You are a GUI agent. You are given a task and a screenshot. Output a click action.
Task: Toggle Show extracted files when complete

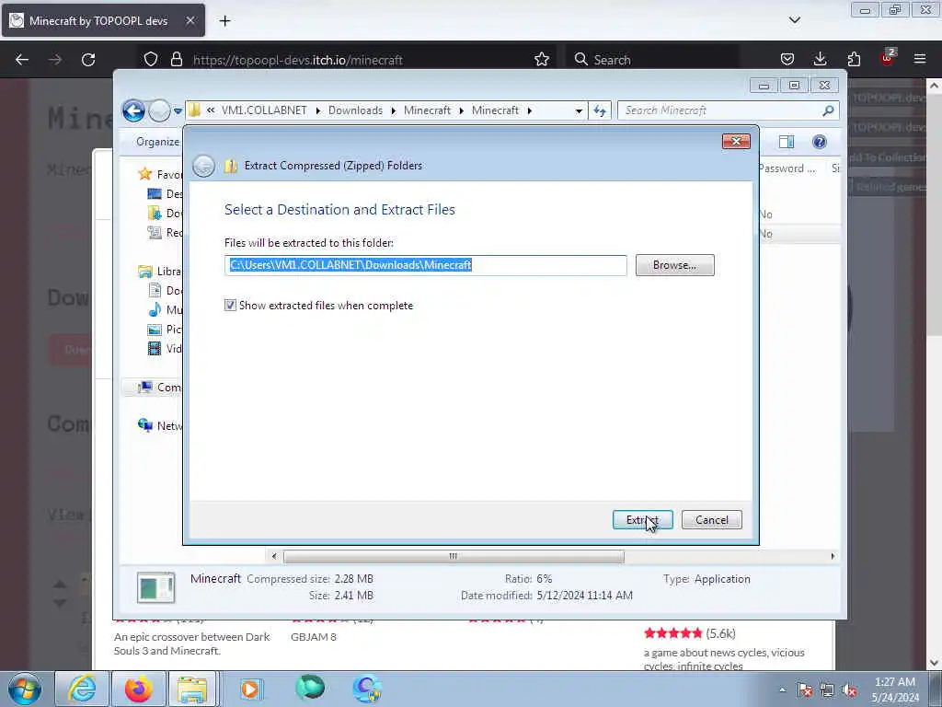(230, 306)
